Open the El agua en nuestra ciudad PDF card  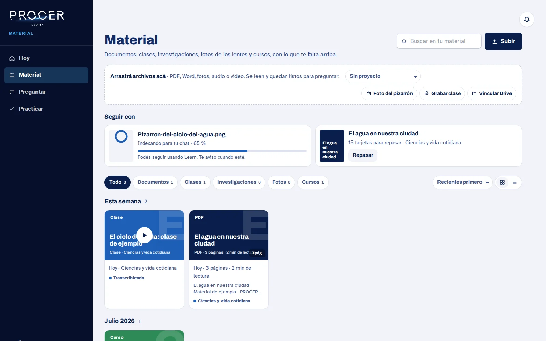pos(229,260)
